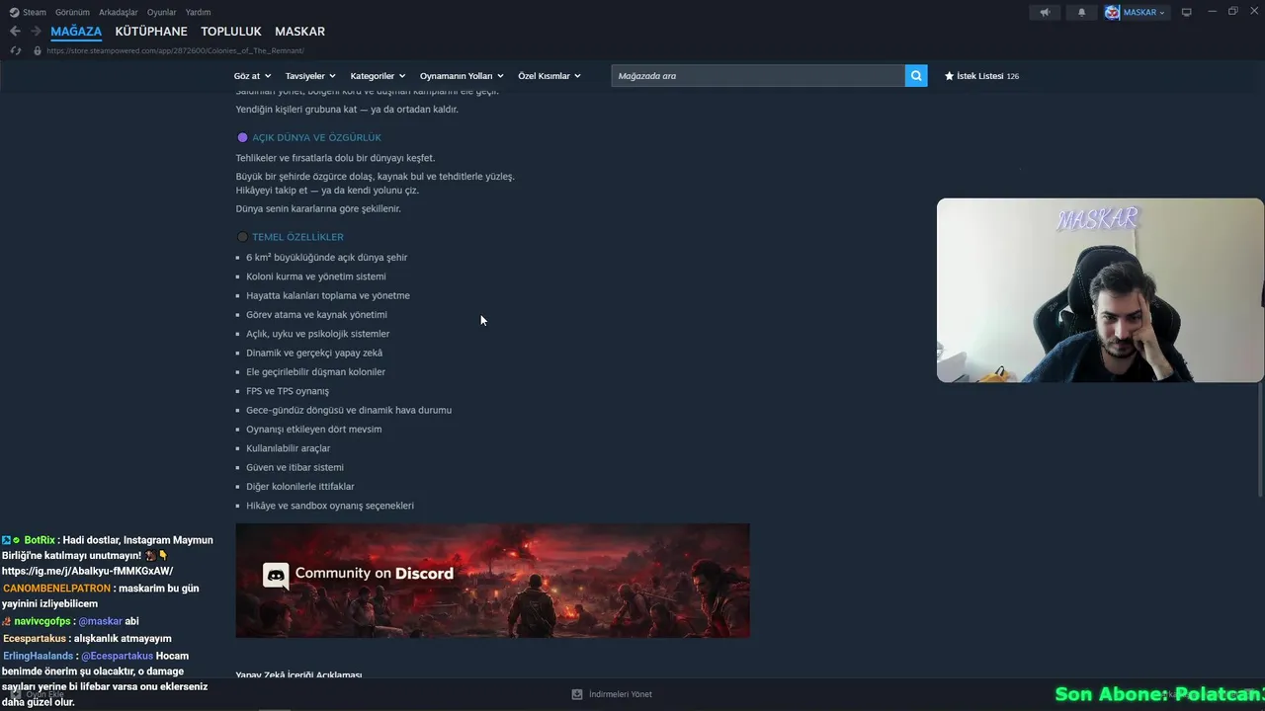Click the Son Abone ticker text

(1159, 694)
